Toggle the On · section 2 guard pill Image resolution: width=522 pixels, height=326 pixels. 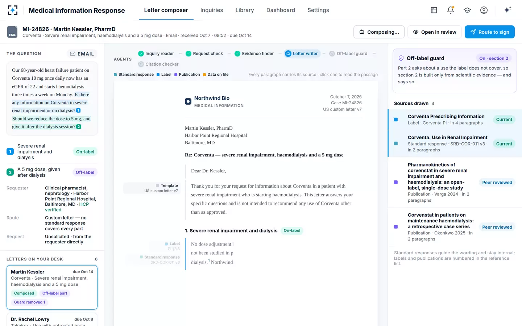click(494, 58)
